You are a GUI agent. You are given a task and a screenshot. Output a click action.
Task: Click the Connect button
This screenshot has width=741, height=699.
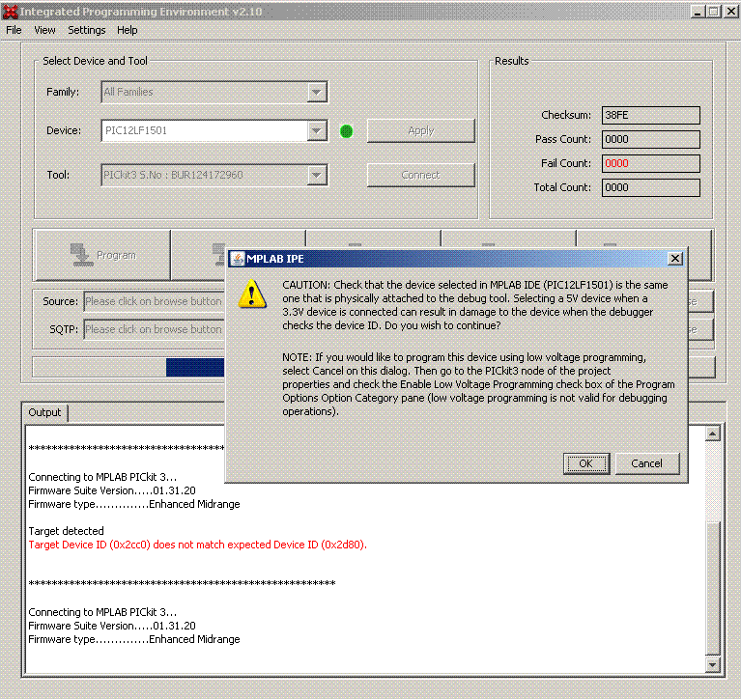[x=421, y=175]
